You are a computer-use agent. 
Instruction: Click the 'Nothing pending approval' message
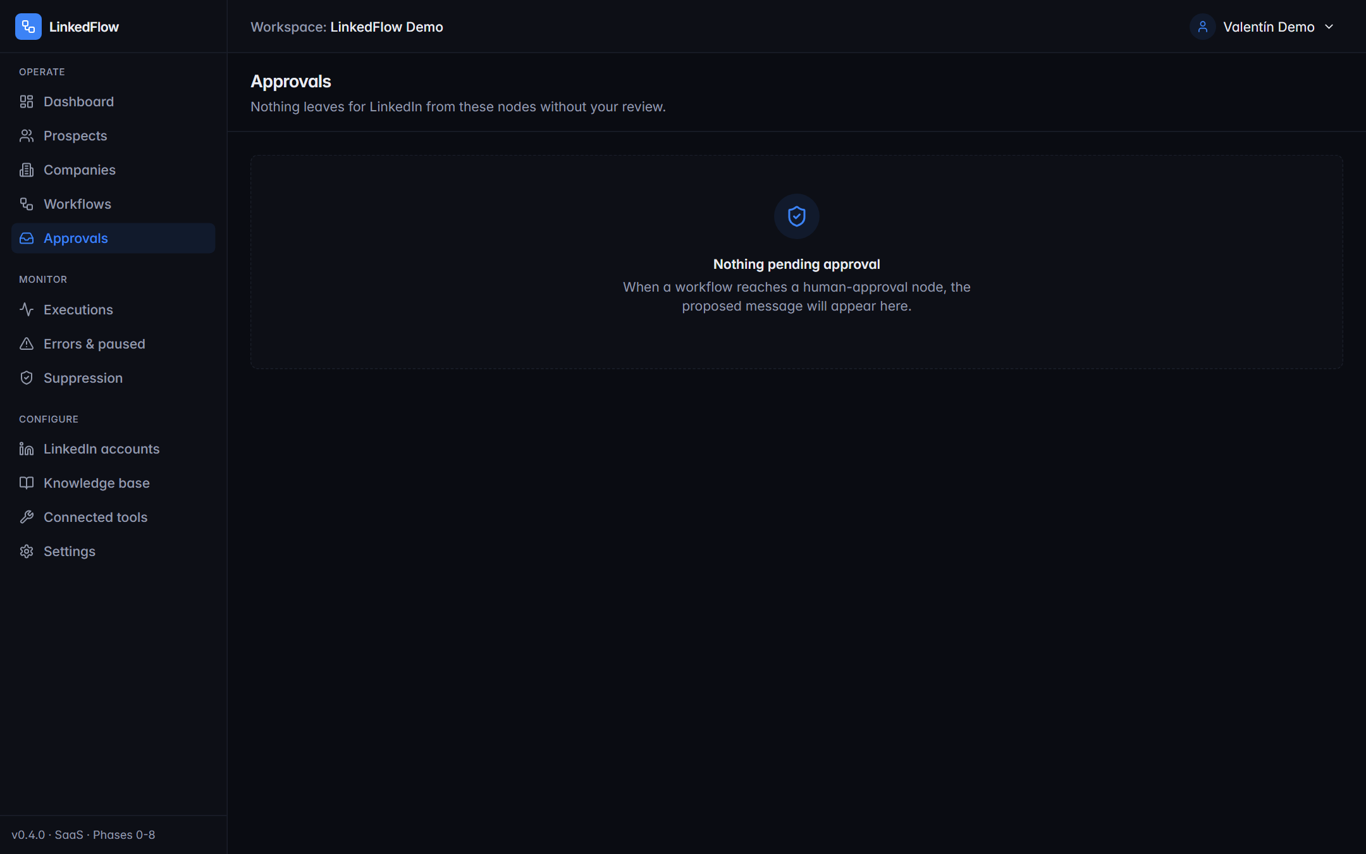(x=797, y=264)
